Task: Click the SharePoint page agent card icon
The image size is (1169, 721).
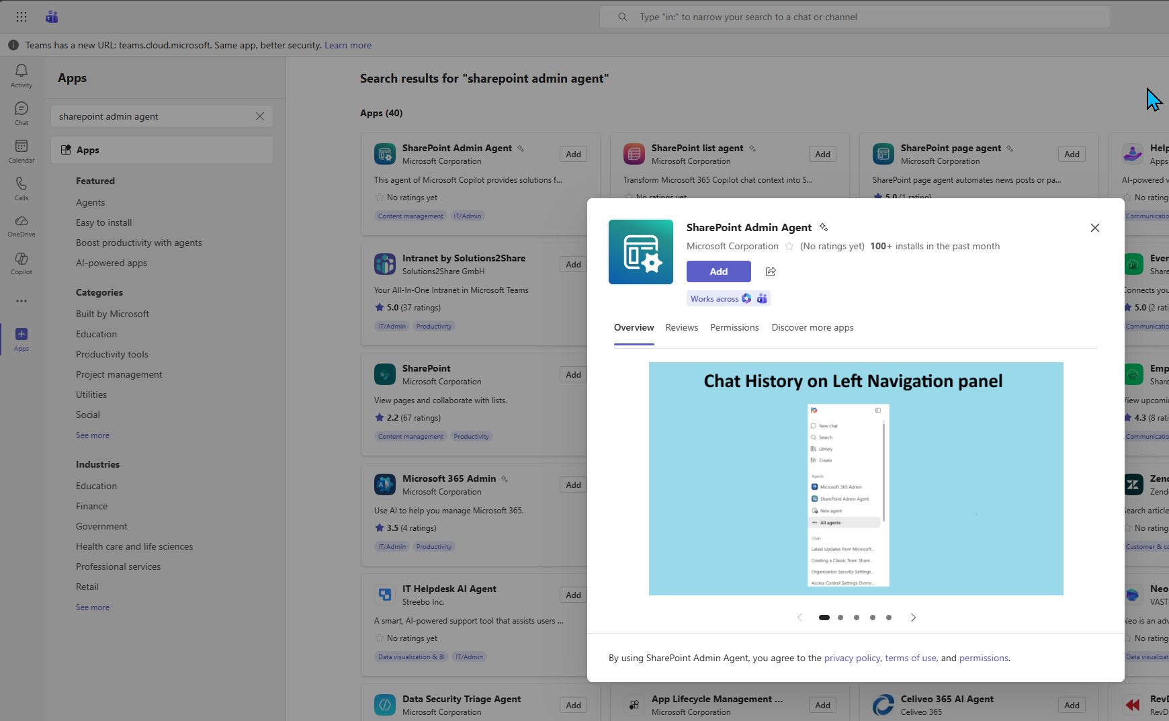Action: pyautogui.click(x=883, y=154)
